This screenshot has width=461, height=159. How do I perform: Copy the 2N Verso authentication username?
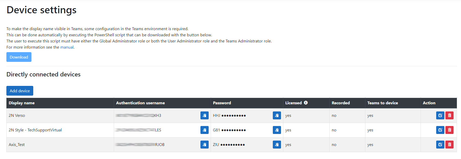[x=204, y=116]
